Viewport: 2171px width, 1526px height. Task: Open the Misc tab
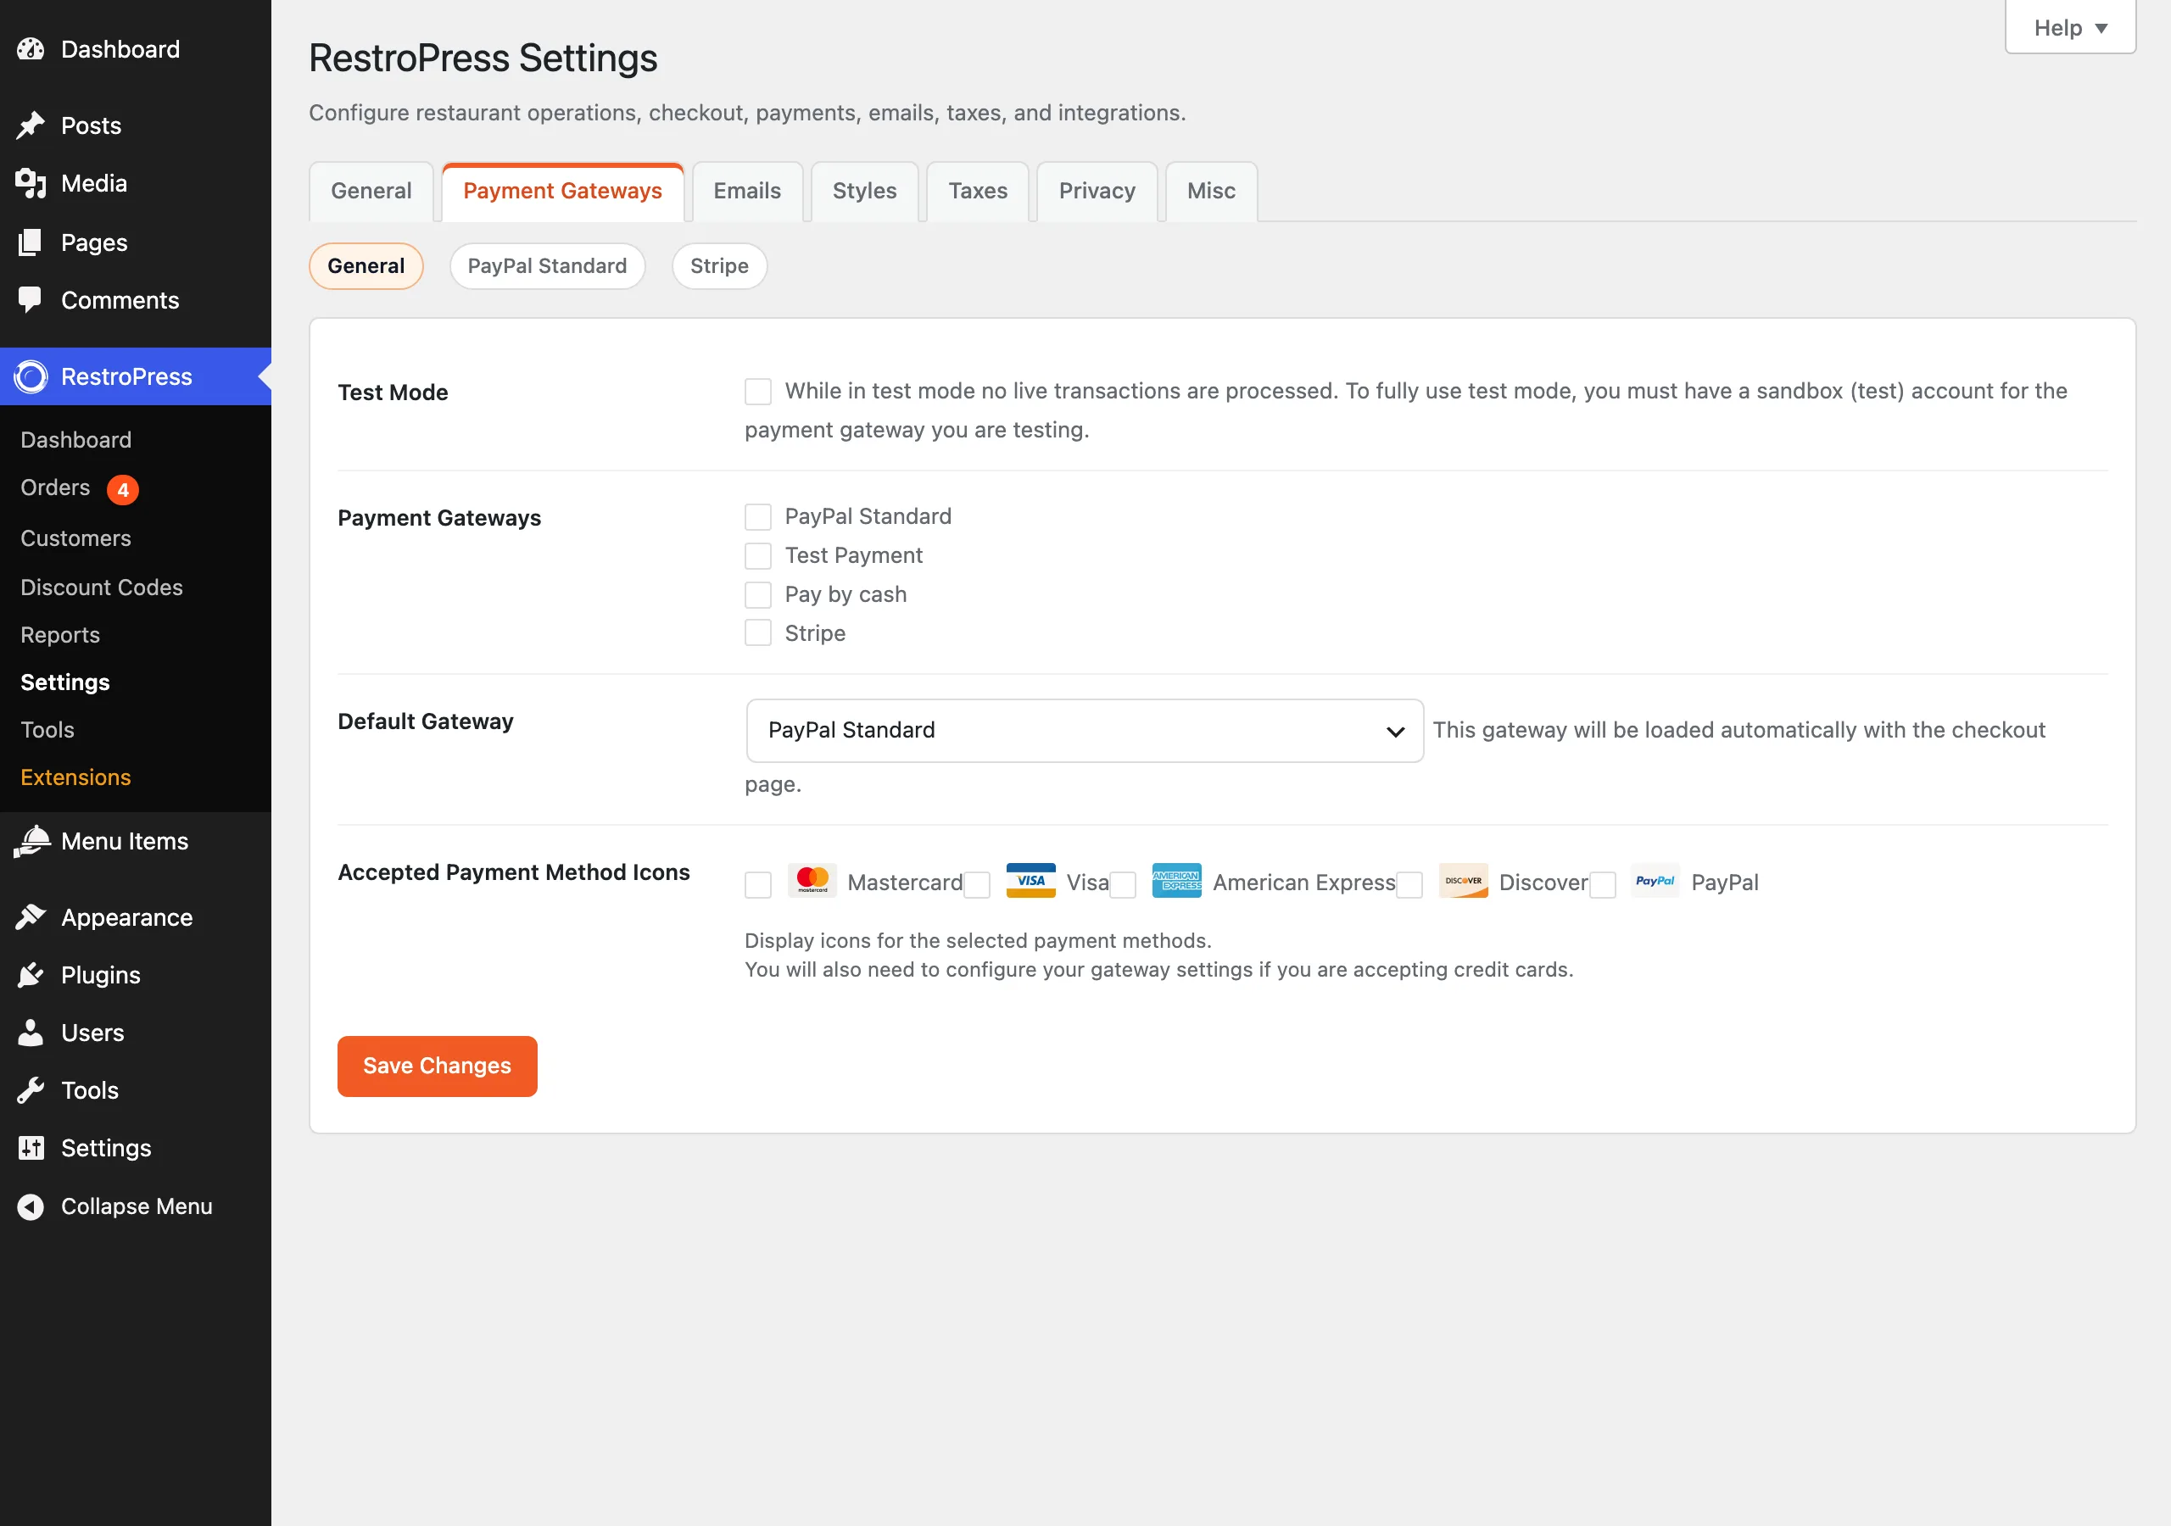coord(1211,191)
